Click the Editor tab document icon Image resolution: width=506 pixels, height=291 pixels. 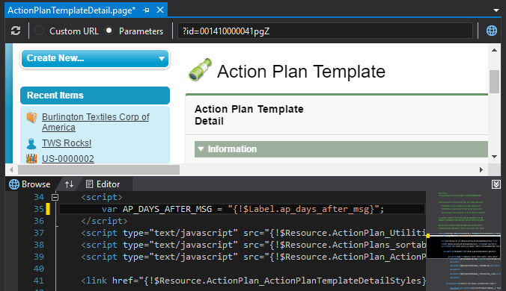coord(89,184)
